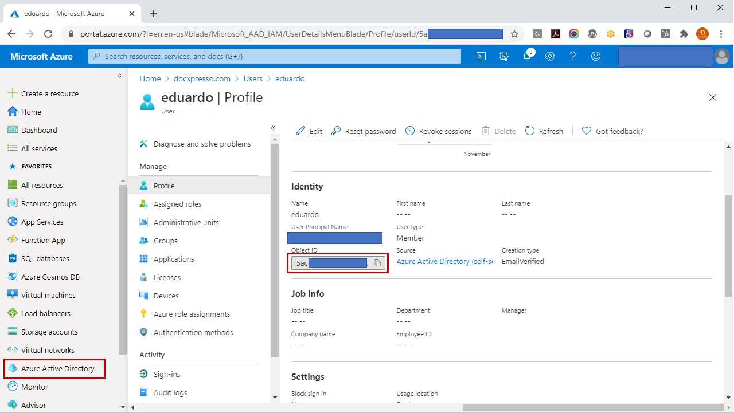734x413 pixels.
Task: Open Virtual networks
Action: 41,350
